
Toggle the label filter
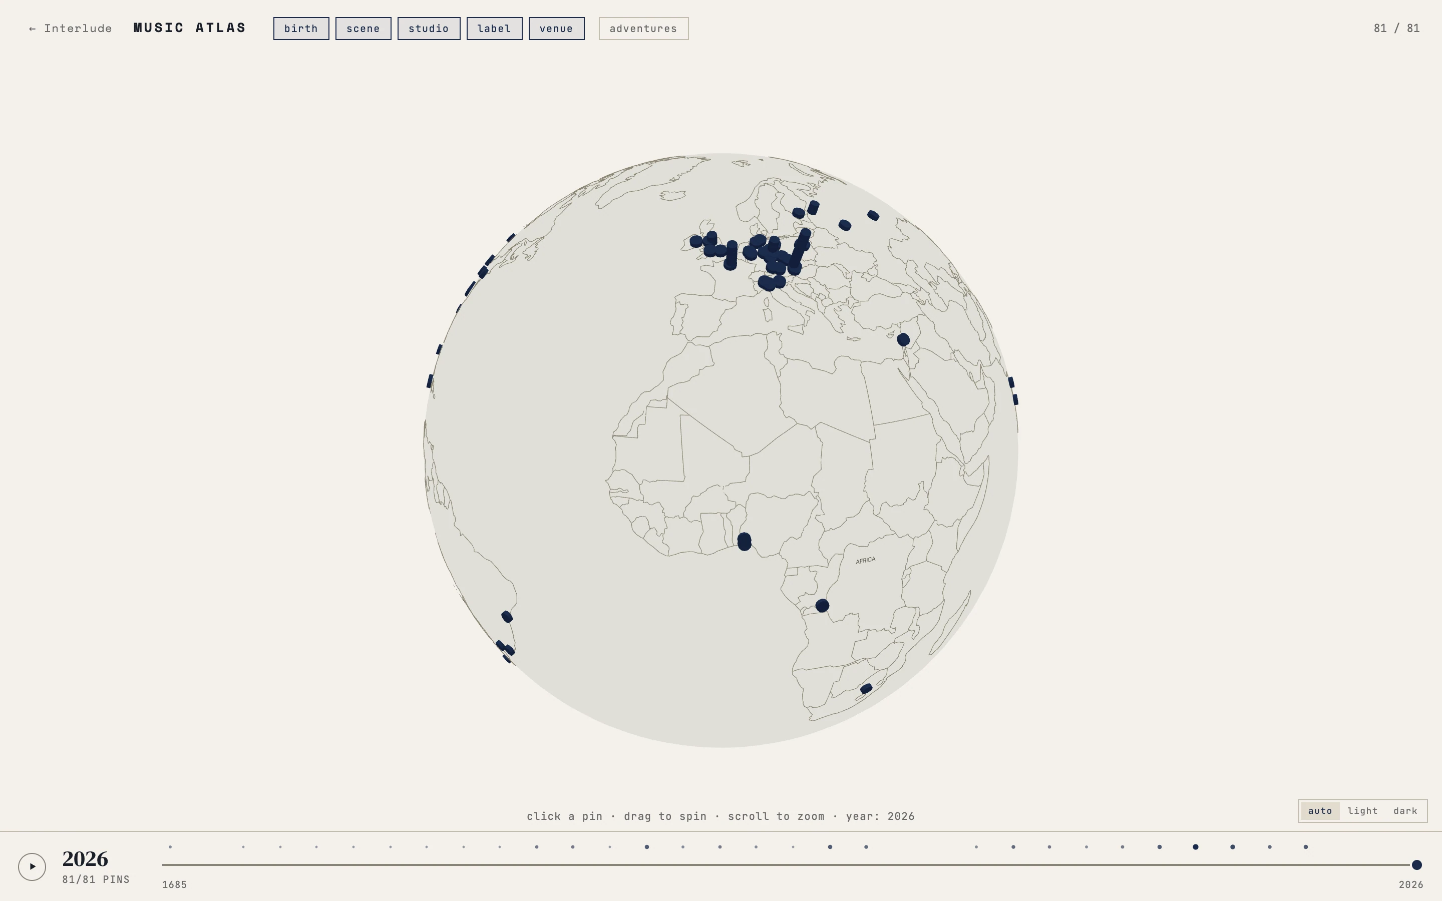(494, 29)
